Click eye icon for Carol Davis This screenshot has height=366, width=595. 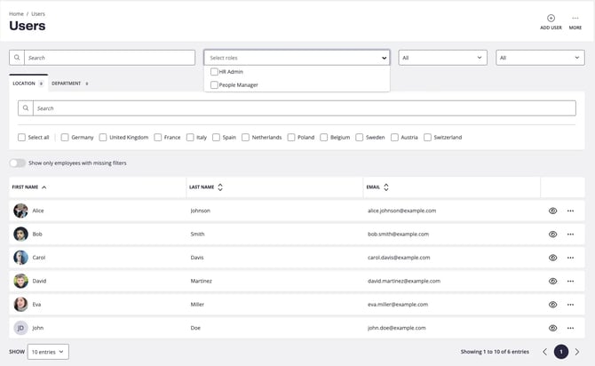(x=552, y=258)
